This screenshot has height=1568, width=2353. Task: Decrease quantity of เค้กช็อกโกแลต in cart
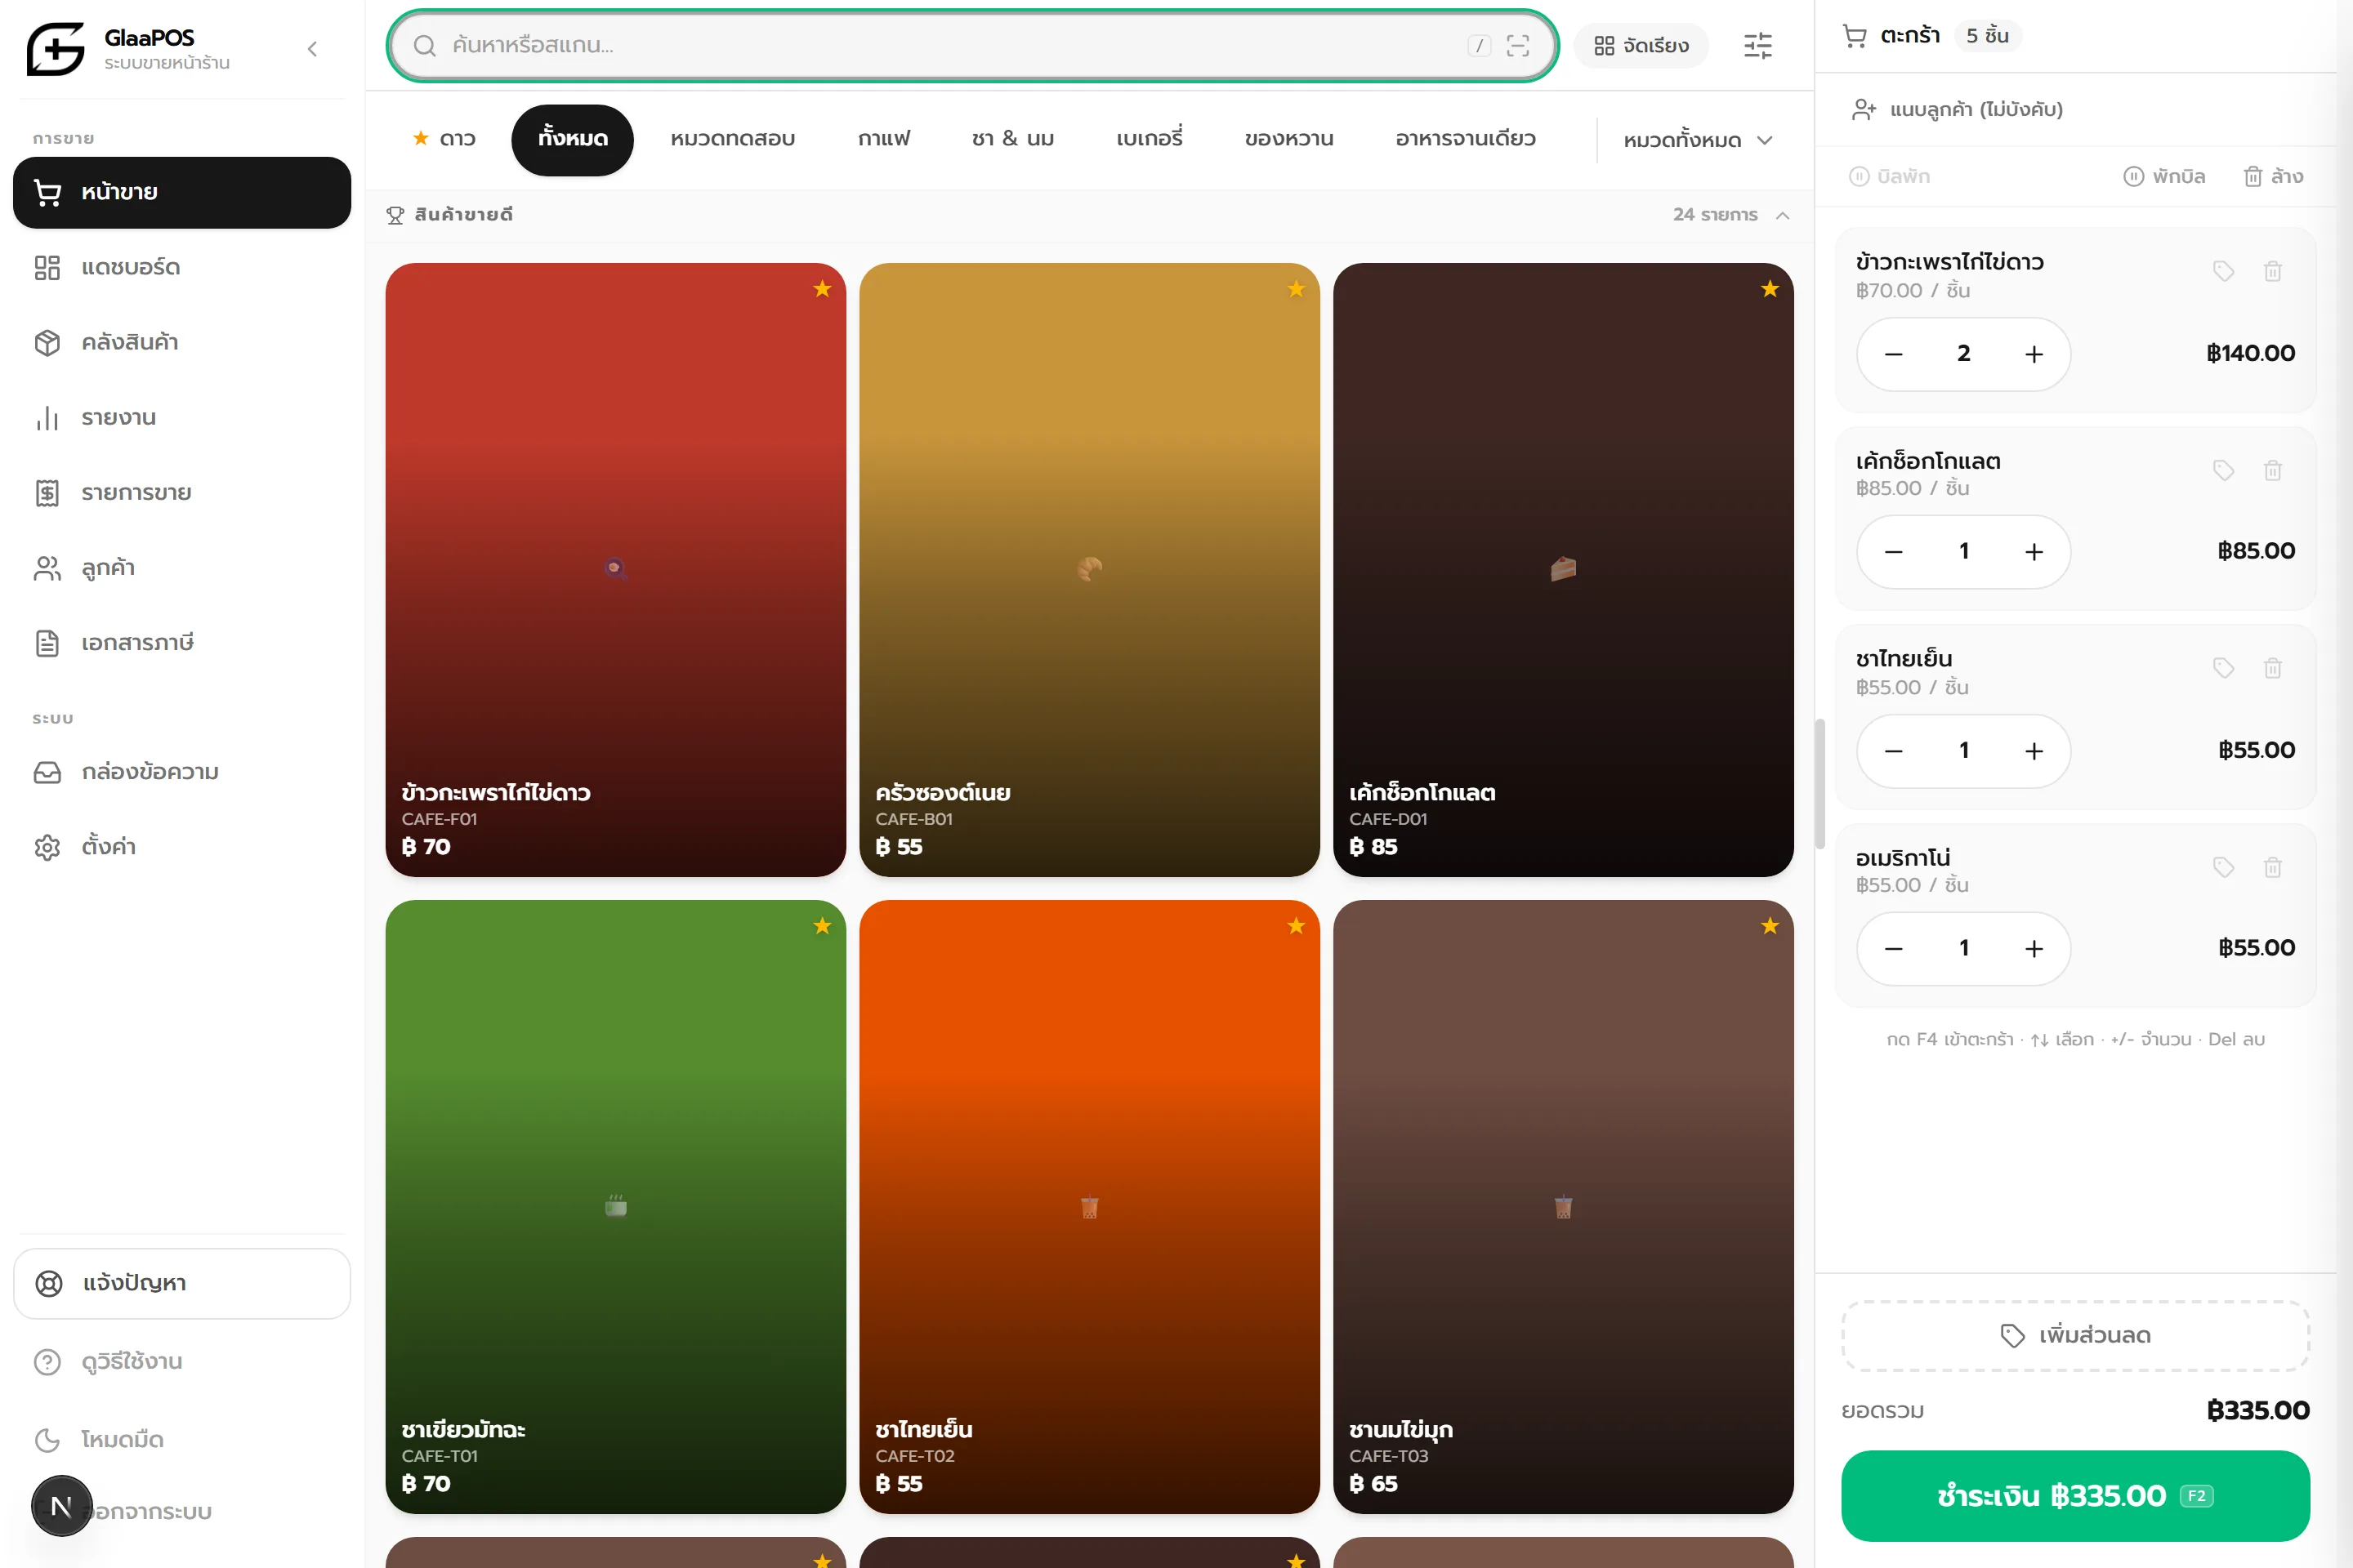click(1894, 552)
